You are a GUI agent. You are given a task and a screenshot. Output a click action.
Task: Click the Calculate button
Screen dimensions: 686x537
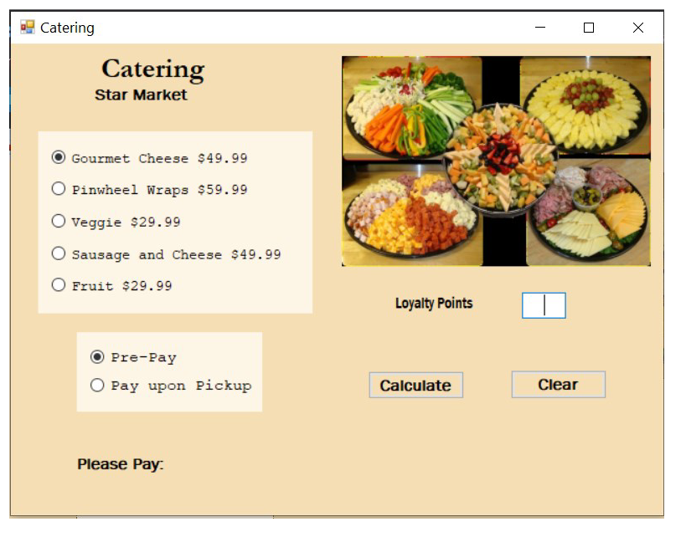(x=415, y=385)
